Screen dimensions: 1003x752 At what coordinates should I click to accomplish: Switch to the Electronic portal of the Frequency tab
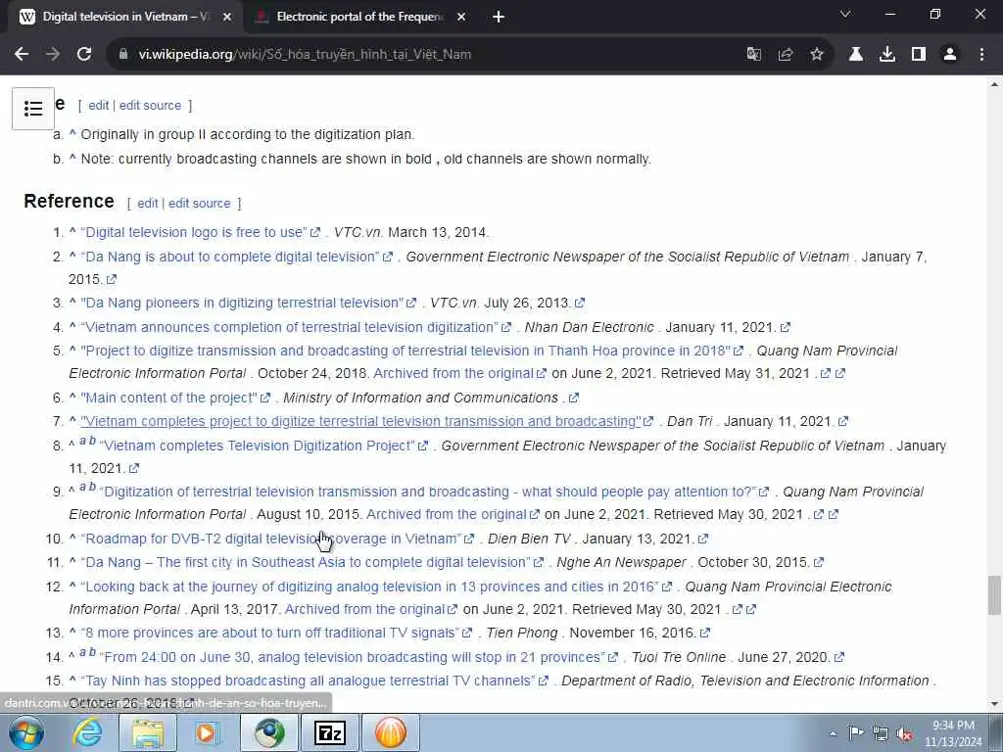coord(359,17)
